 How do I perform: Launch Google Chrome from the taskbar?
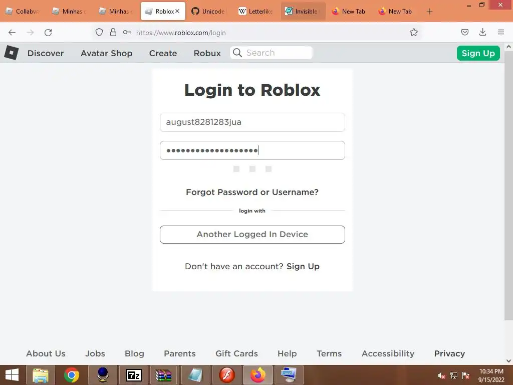72,375
